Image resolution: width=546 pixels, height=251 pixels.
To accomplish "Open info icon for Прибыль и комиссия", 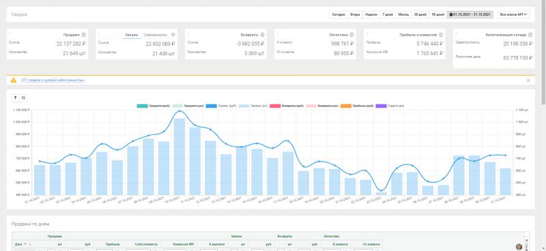I will [441, 35].
